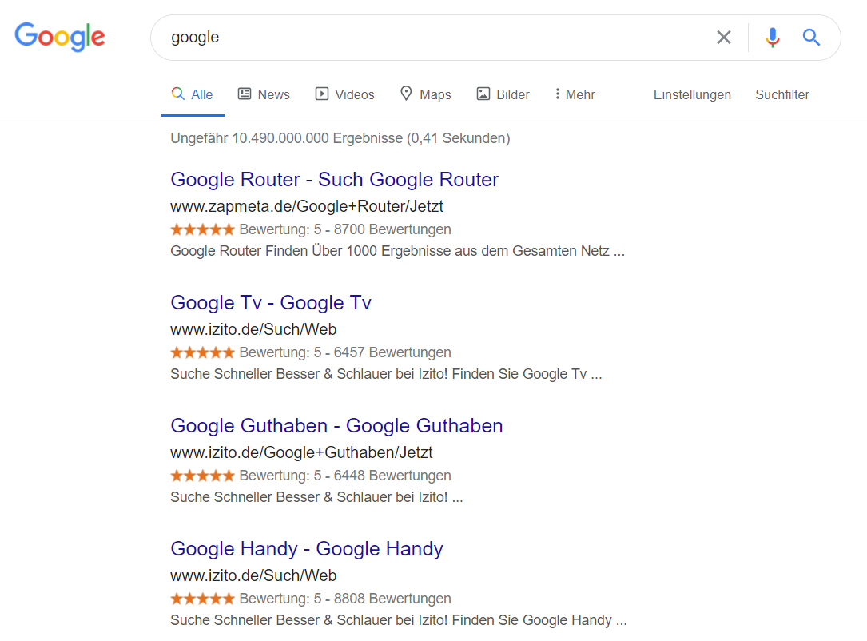Open Google Router - Such Google Router result
Screen dimensions: 867x641
335,179
